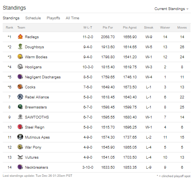This screenshot has width=194, height=181.
Task: Open the War Pony team link
Action: coord(33,147)
